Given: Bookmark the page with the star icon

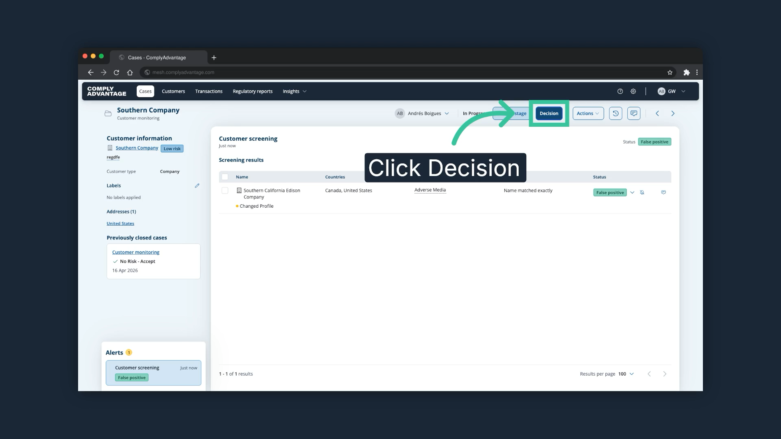Looking at the screenshot, I should coord(670,72).
